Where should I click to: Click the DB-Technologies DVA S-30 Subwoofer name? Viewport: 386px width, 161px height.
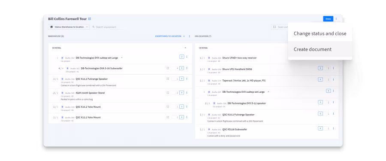[x=102, y=68]
